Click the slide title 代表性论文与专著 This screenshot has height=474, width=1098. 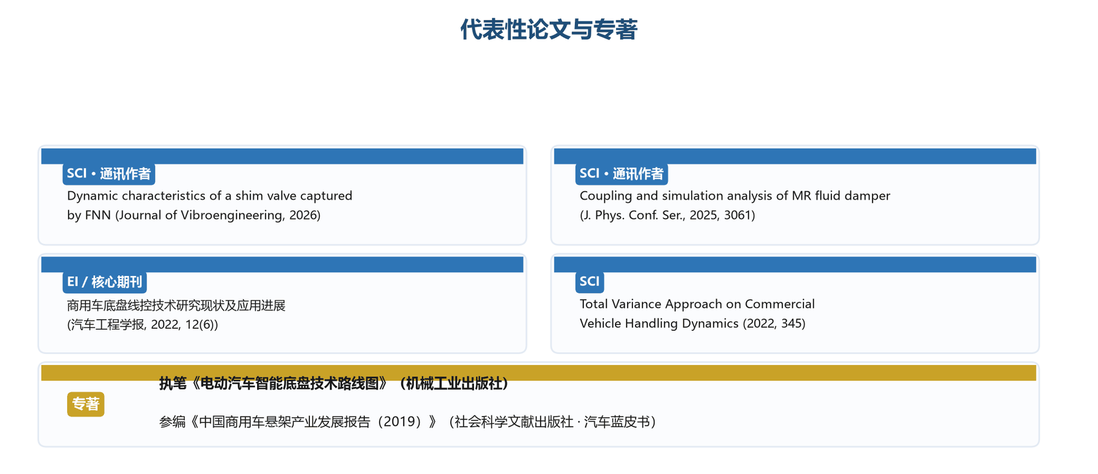549,30
